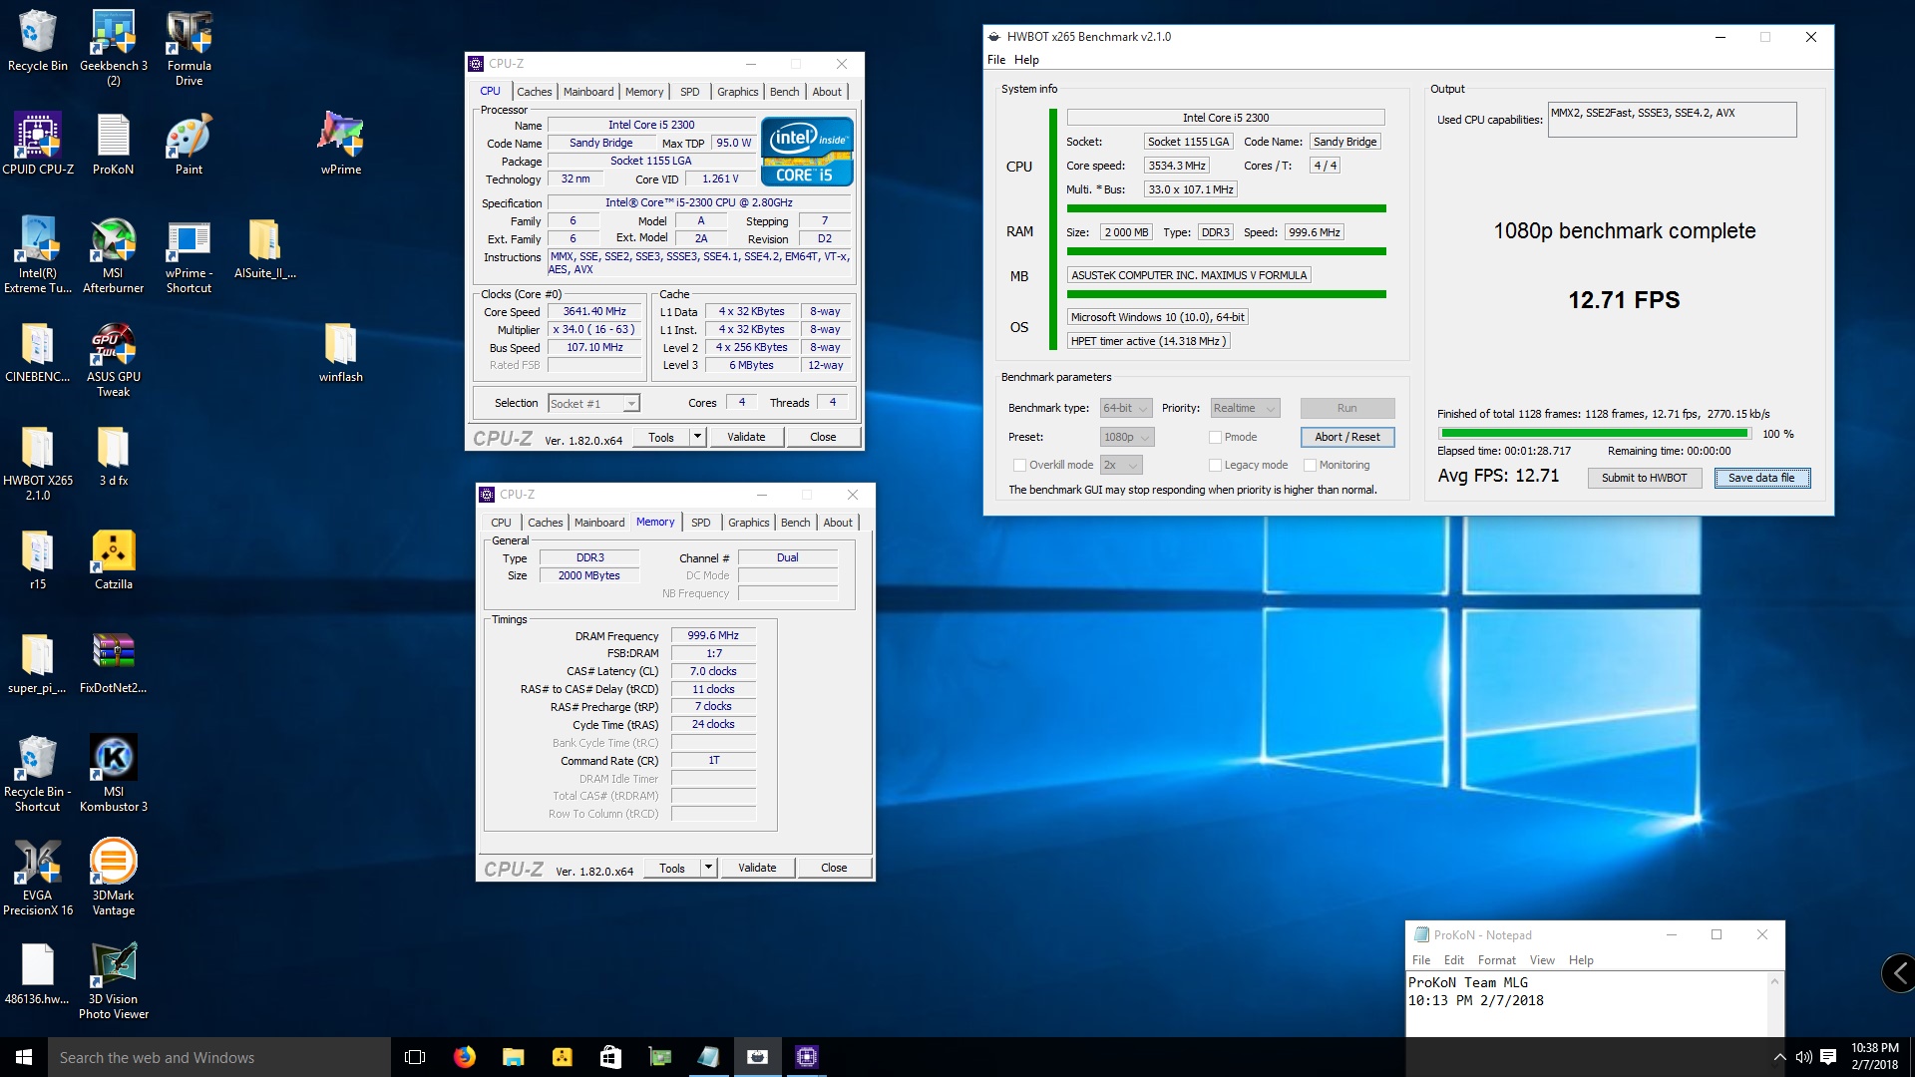Open 3D Vision Photo Viewer shortcut

[x=113, y=981]
